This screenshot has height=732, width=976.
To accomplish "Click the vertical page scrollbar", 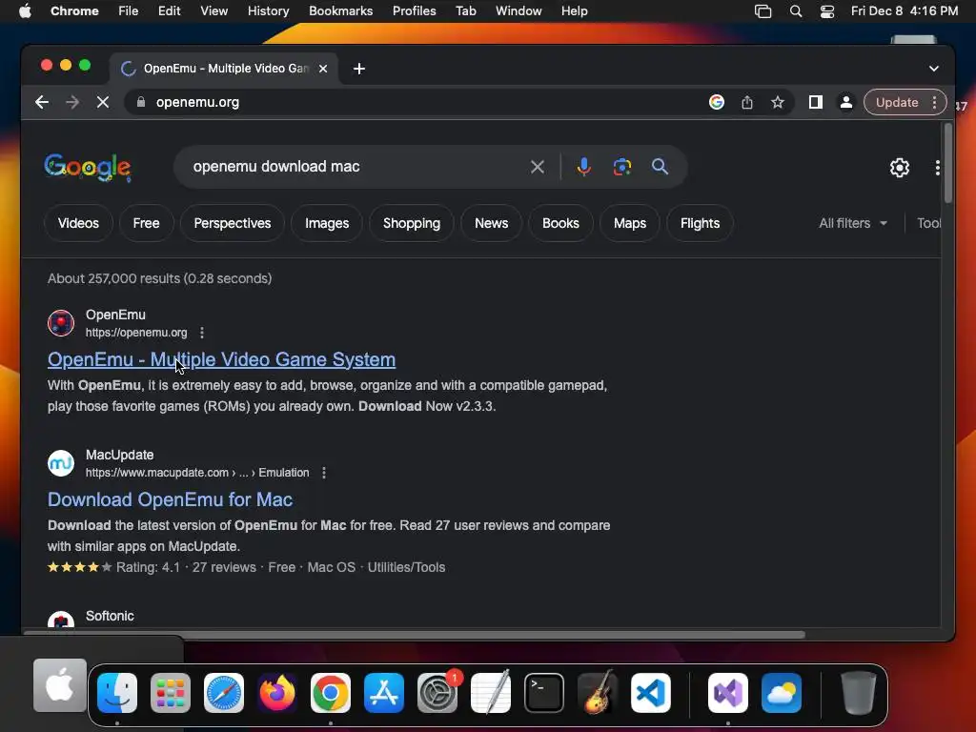I will (947, 163).
